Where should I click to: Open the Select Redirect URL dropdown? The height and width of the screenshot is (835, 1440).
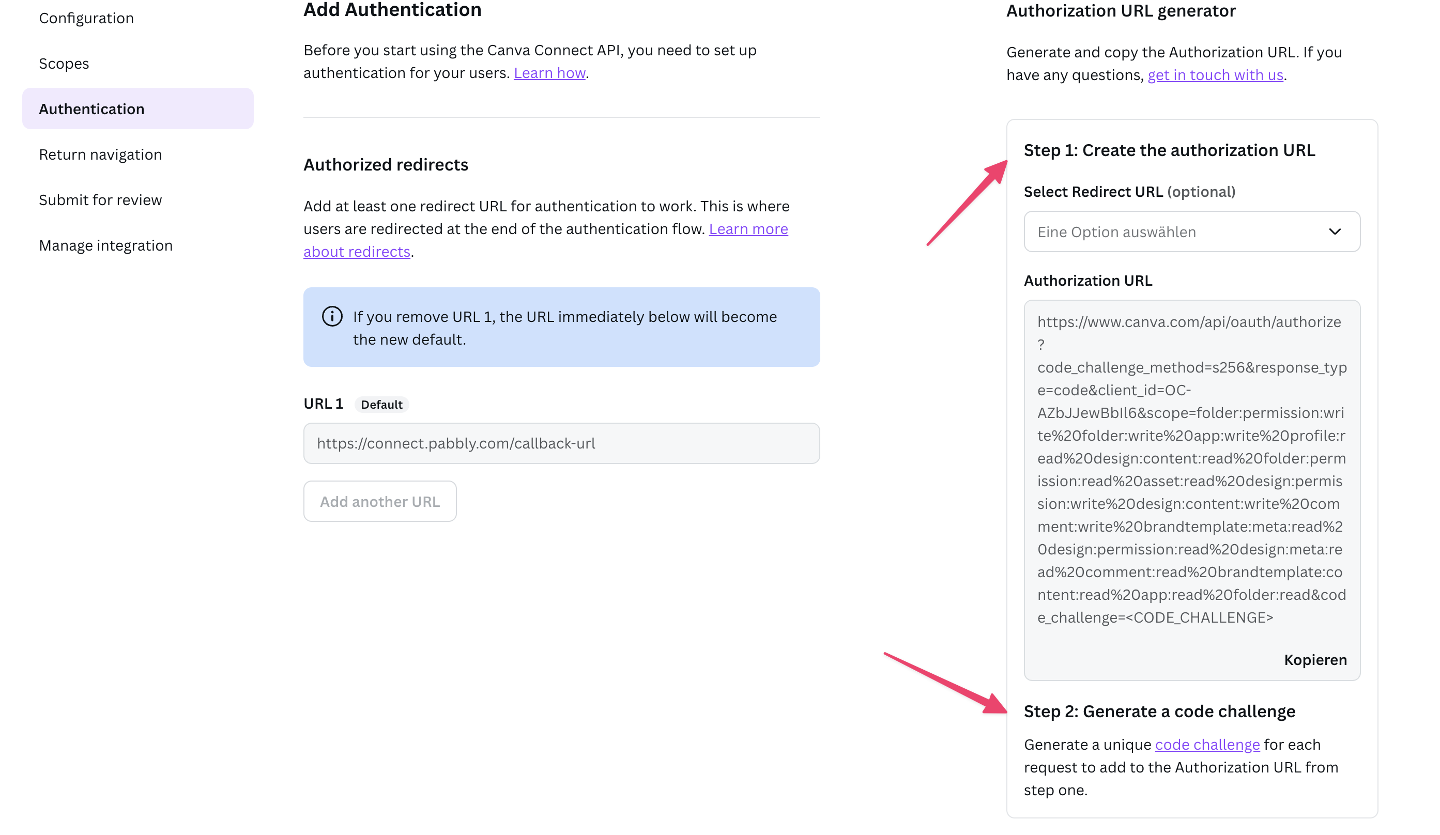click(x=1191, y=232)
